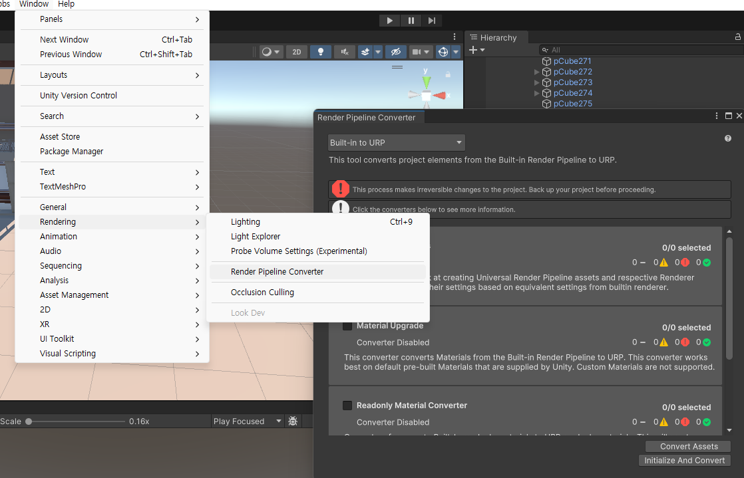Toggle Hierarchy panel lock icon
744x478 pixels.
tap(738, 37)
